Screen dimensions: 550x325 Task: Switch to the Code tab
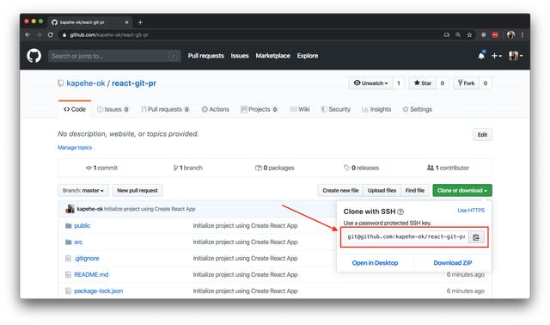coord(75,109)
